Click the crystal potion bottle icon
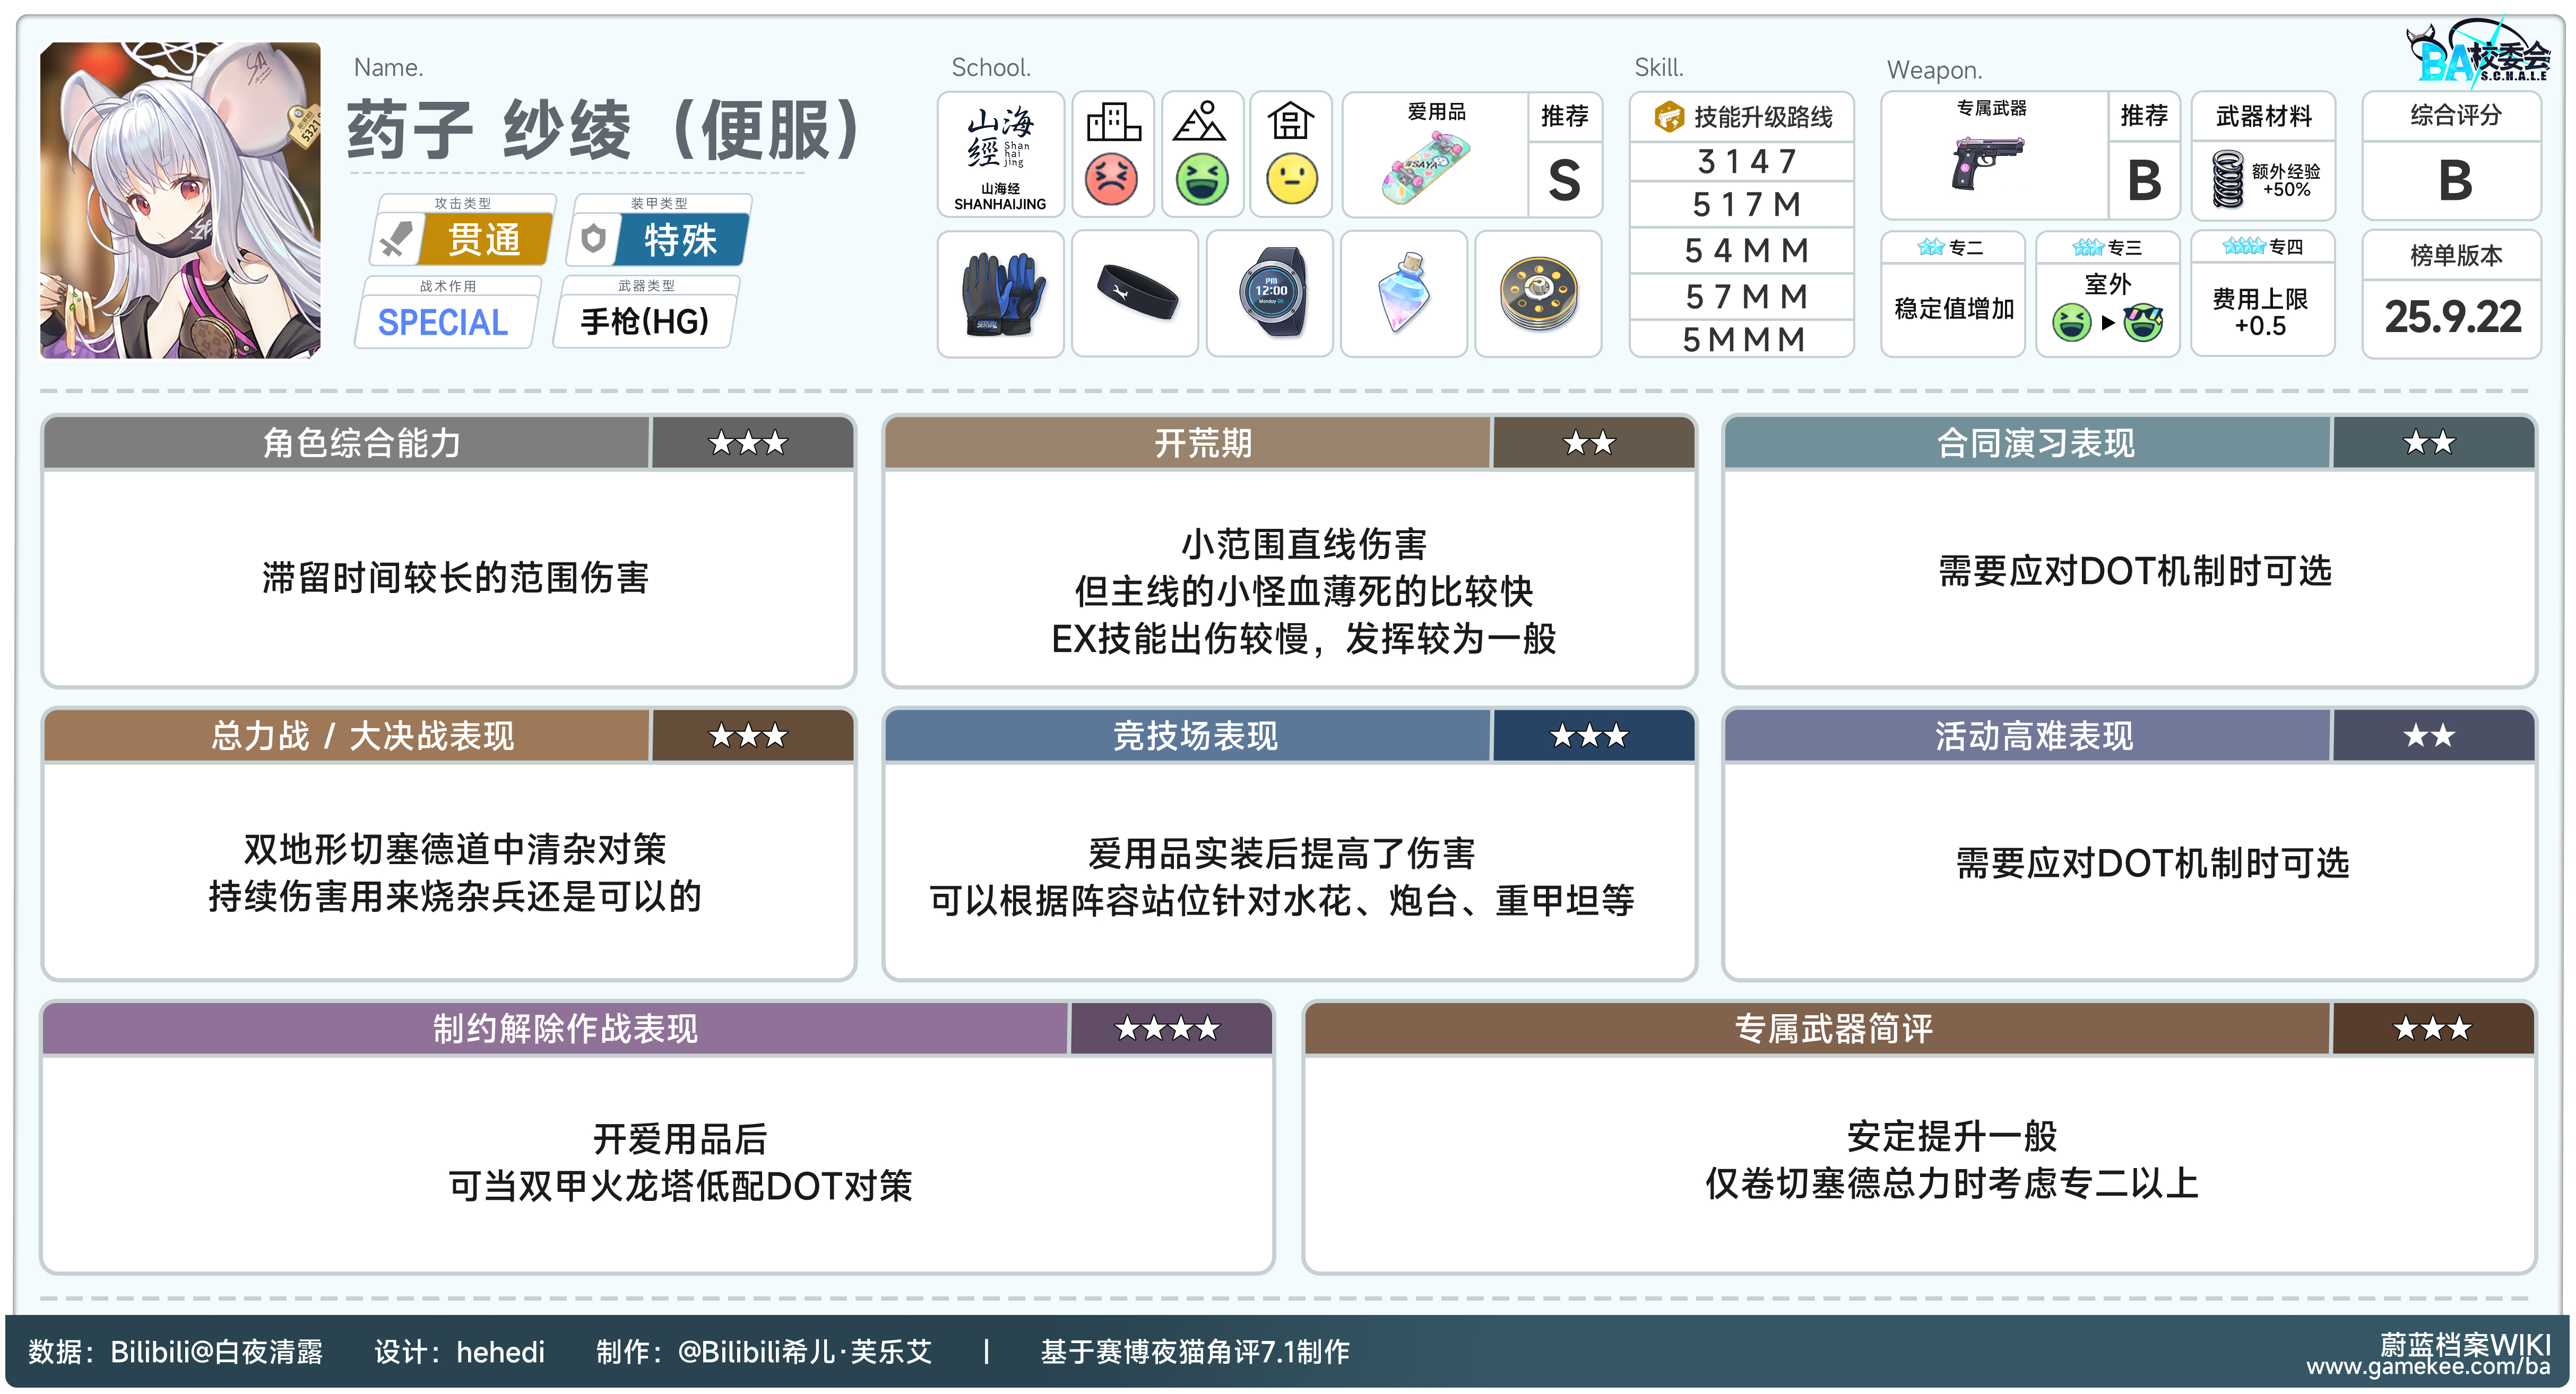Image resolution: width=2576 pixels, height=1394 pixels. pyautogui.click(x=1404, y=292)
